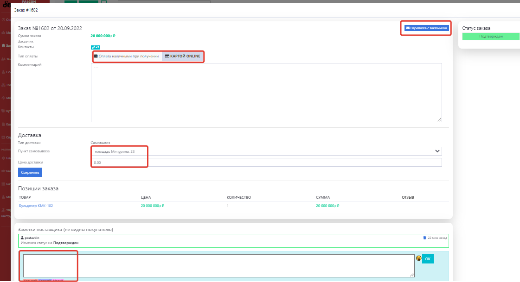Expand the pickup point dropdown
520x282 pixels.
(x=266, y=151)
